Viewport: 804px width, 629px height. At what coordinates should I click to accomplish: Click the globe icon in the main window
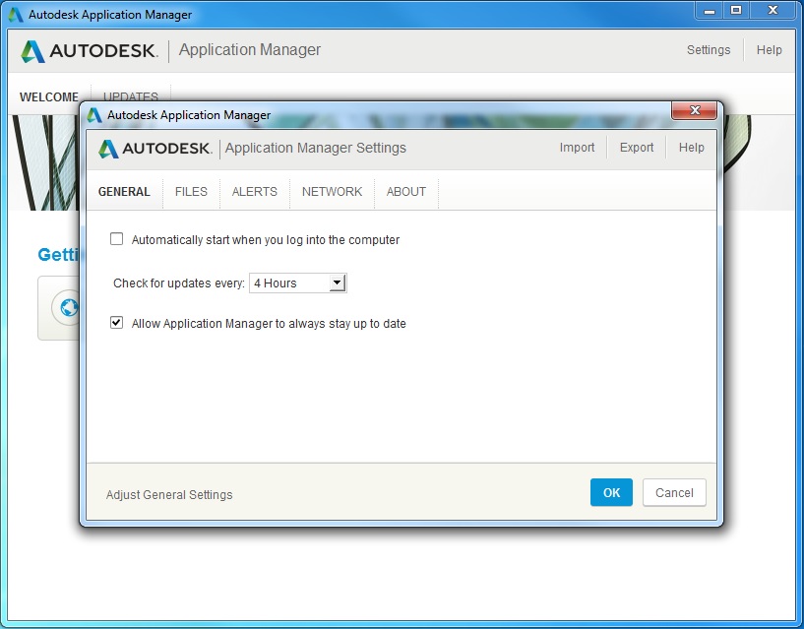[x=69, y=307]
